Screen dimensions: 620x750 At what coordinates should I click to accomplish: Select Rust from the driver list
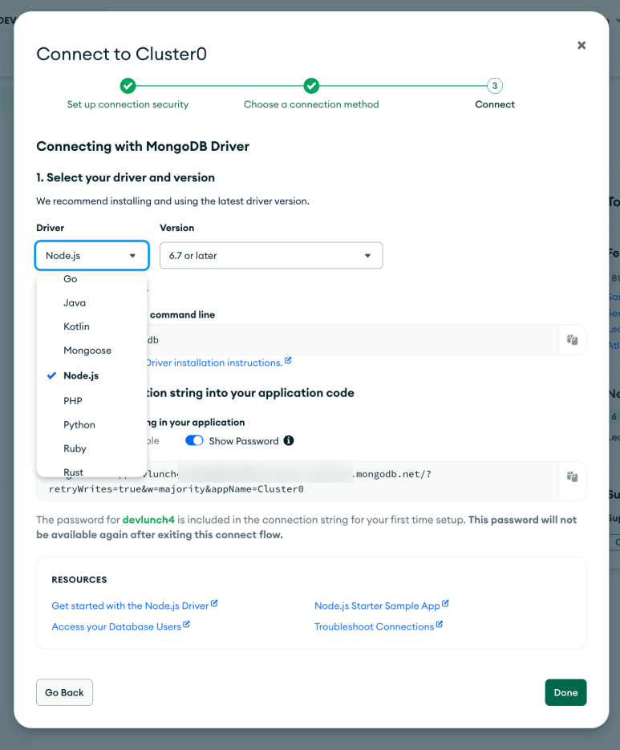91,470
